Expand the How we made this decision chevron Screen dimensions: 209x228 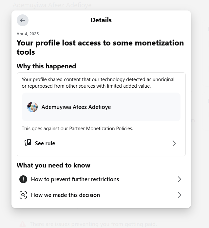click(x=179, y=195)
